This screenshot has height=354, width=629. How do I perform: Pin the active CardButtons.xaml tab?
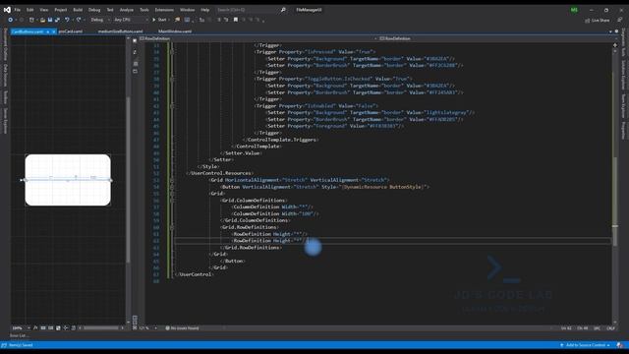tap(48, 31)
